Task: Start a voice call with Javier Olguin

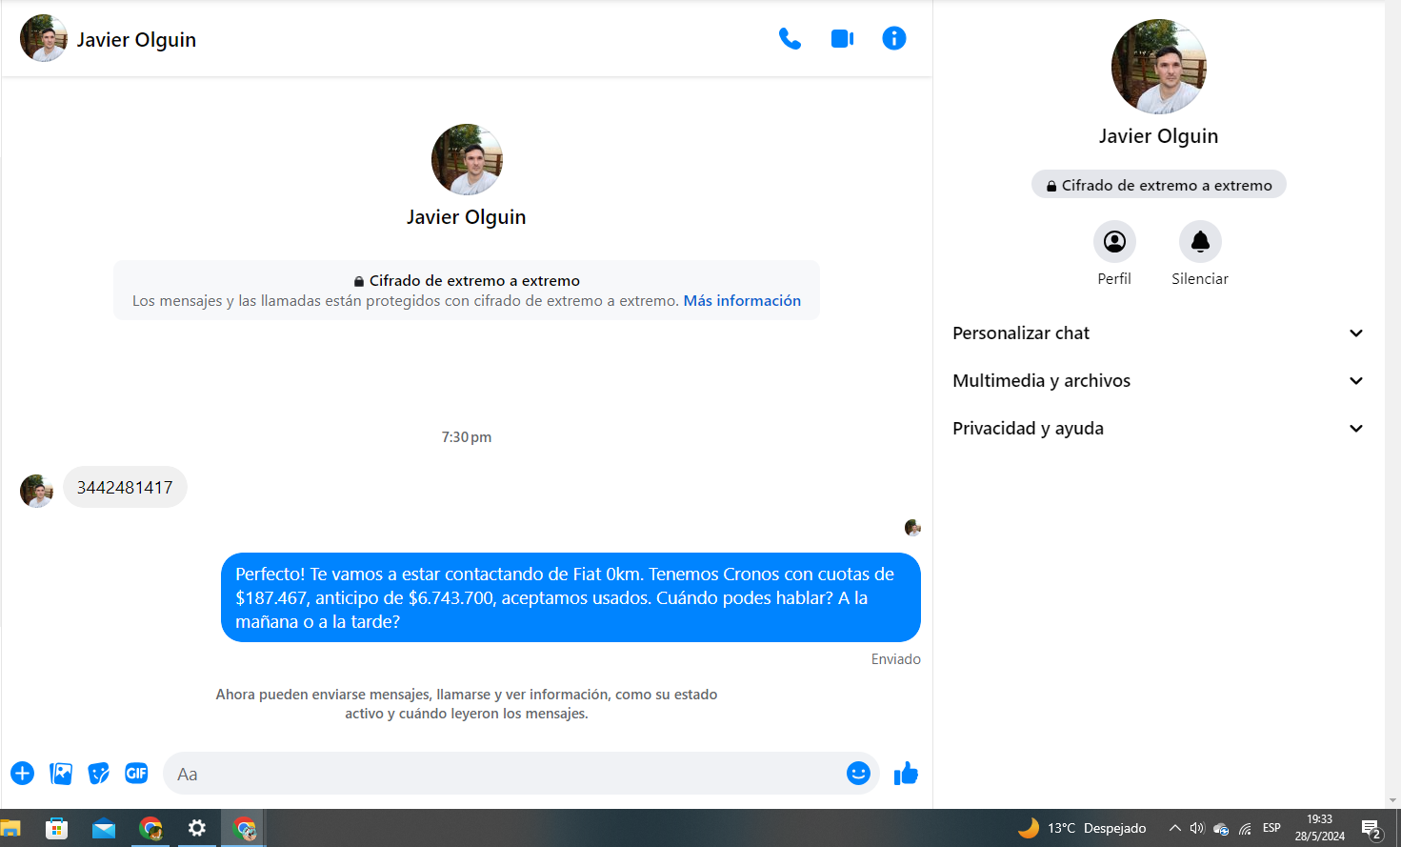Action: coord(790,39)
